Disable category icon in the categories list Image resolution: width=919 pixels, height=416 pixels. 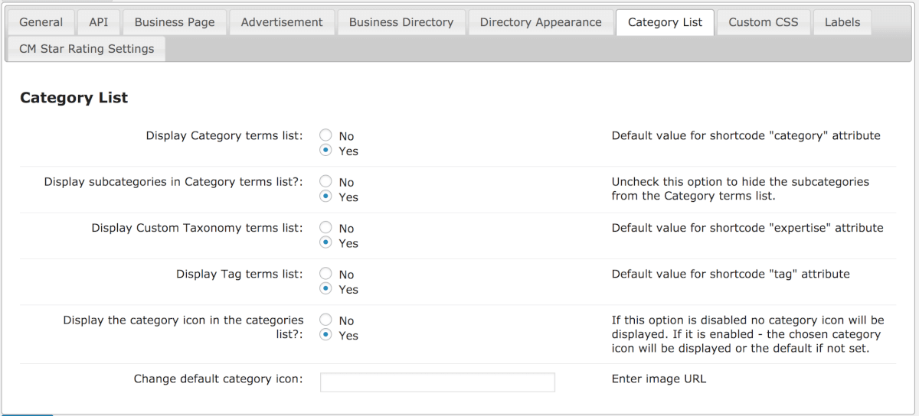click(325, 320)
